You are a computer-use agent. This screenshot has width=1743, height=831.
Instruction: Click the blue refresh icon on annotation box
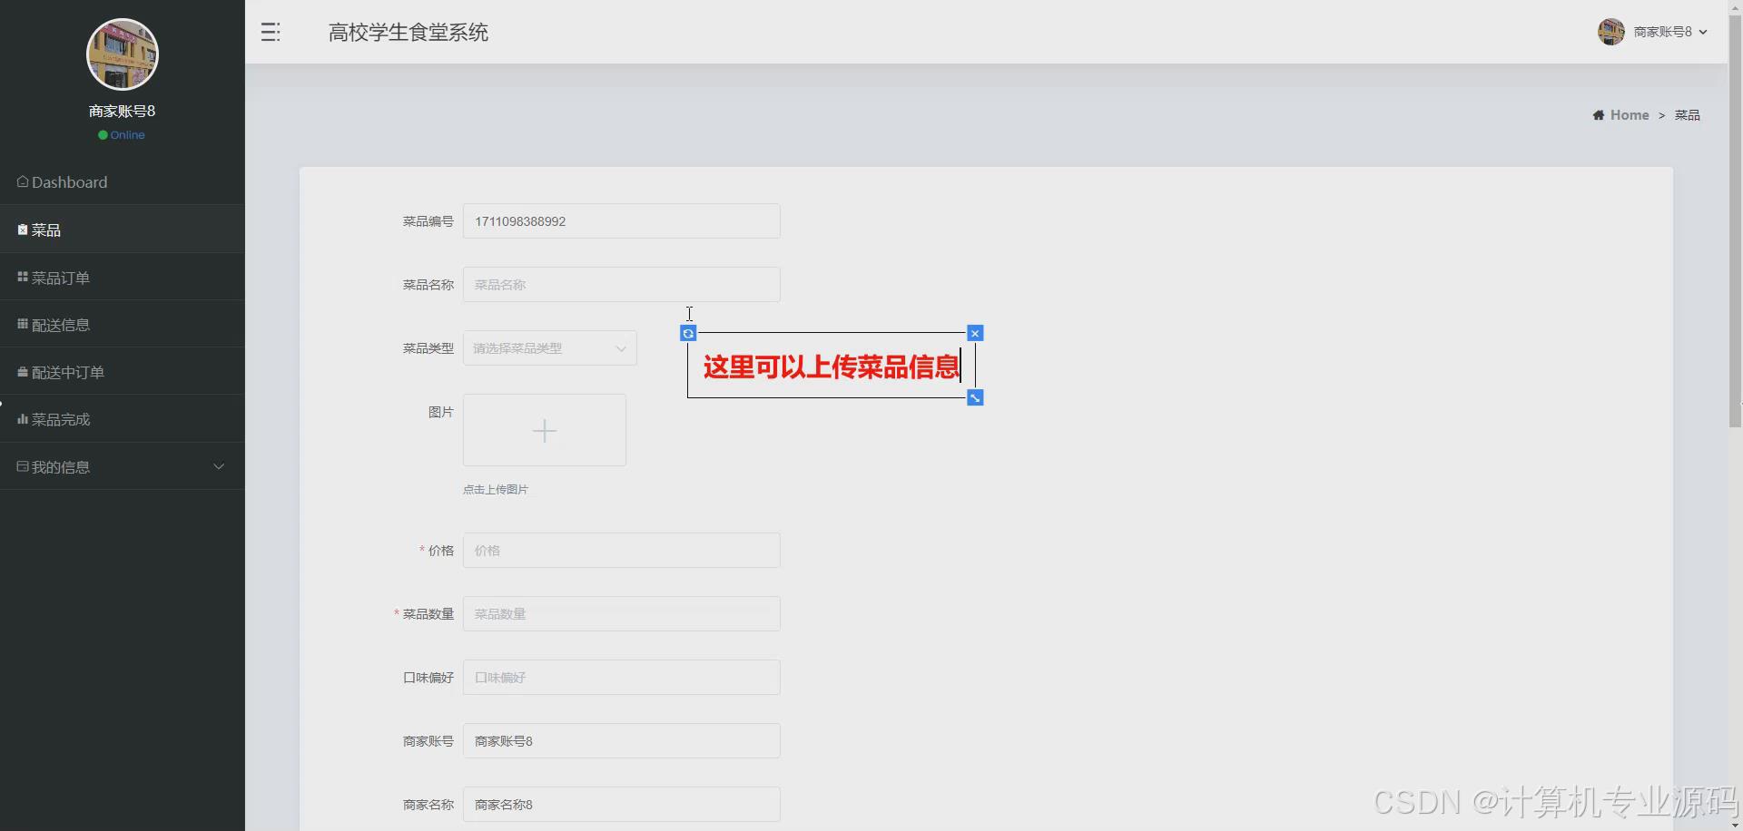click(688, 333)
